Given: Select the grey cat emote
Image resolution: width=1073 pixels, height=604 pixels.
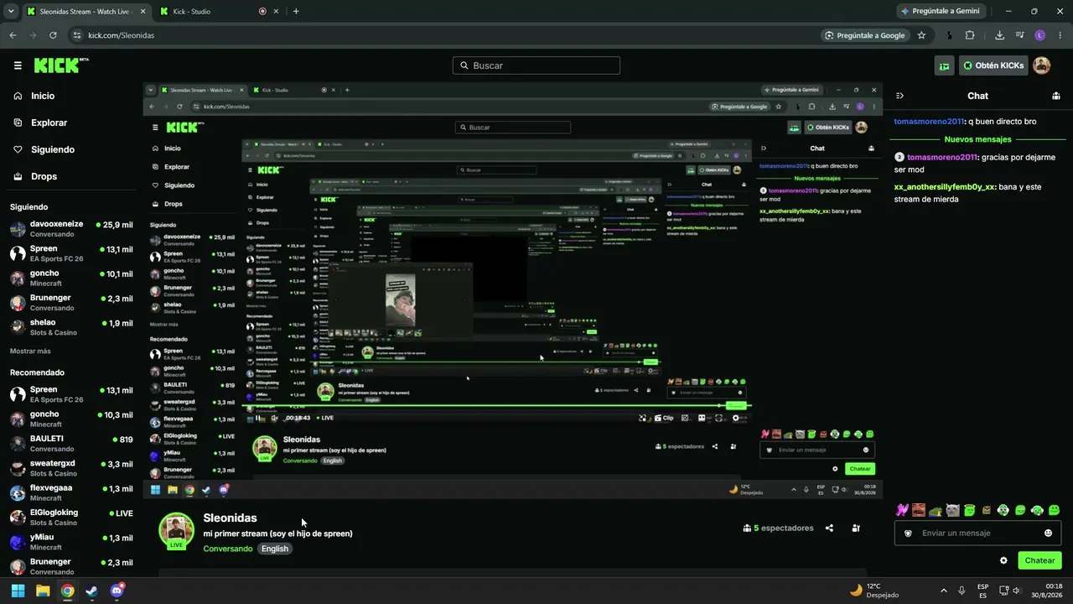Looking at the screenshot, I should pos(952,510).
